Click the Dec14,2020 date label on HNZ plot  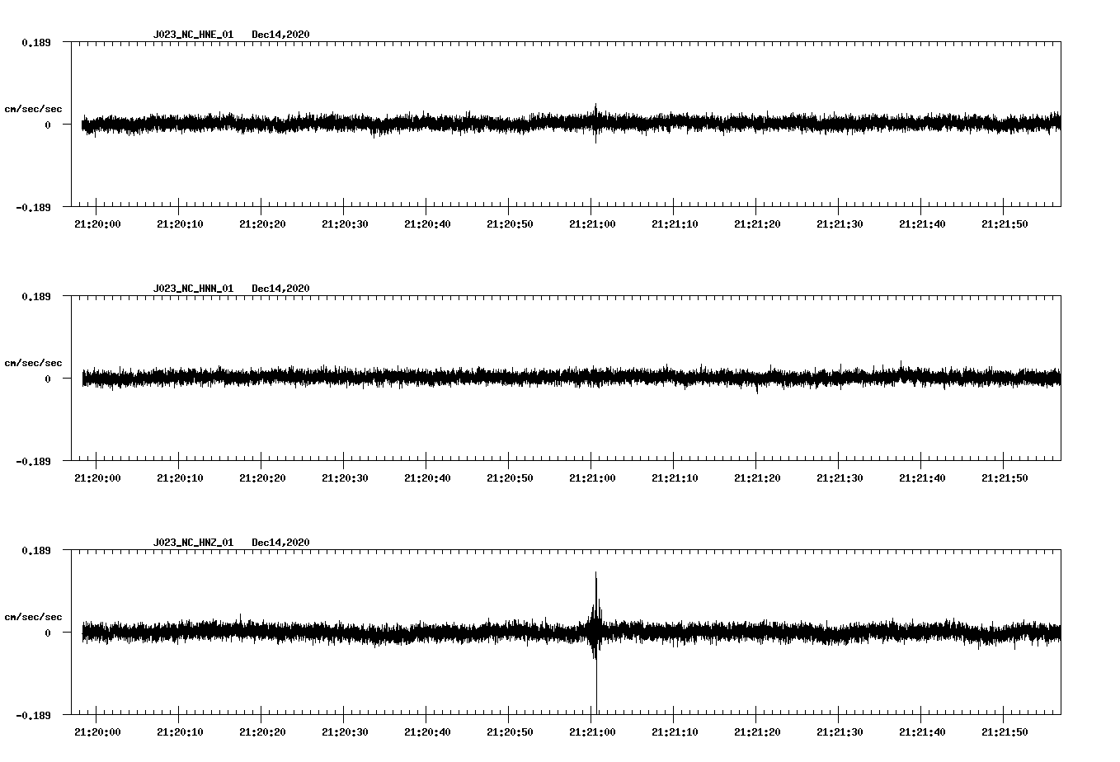(281, 541)
